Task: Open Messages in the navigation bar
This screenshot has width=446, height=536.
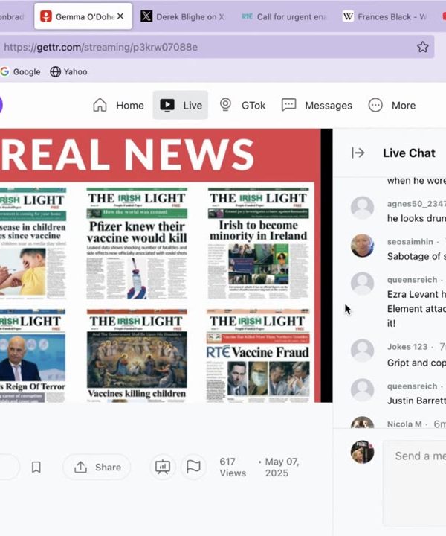Action: 317,105
